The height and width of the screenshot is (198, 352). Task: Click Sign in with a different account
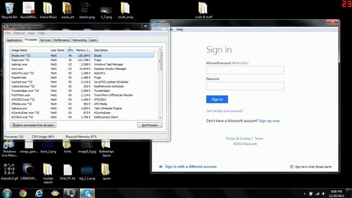pyautogui.click(x=188, y=167)
